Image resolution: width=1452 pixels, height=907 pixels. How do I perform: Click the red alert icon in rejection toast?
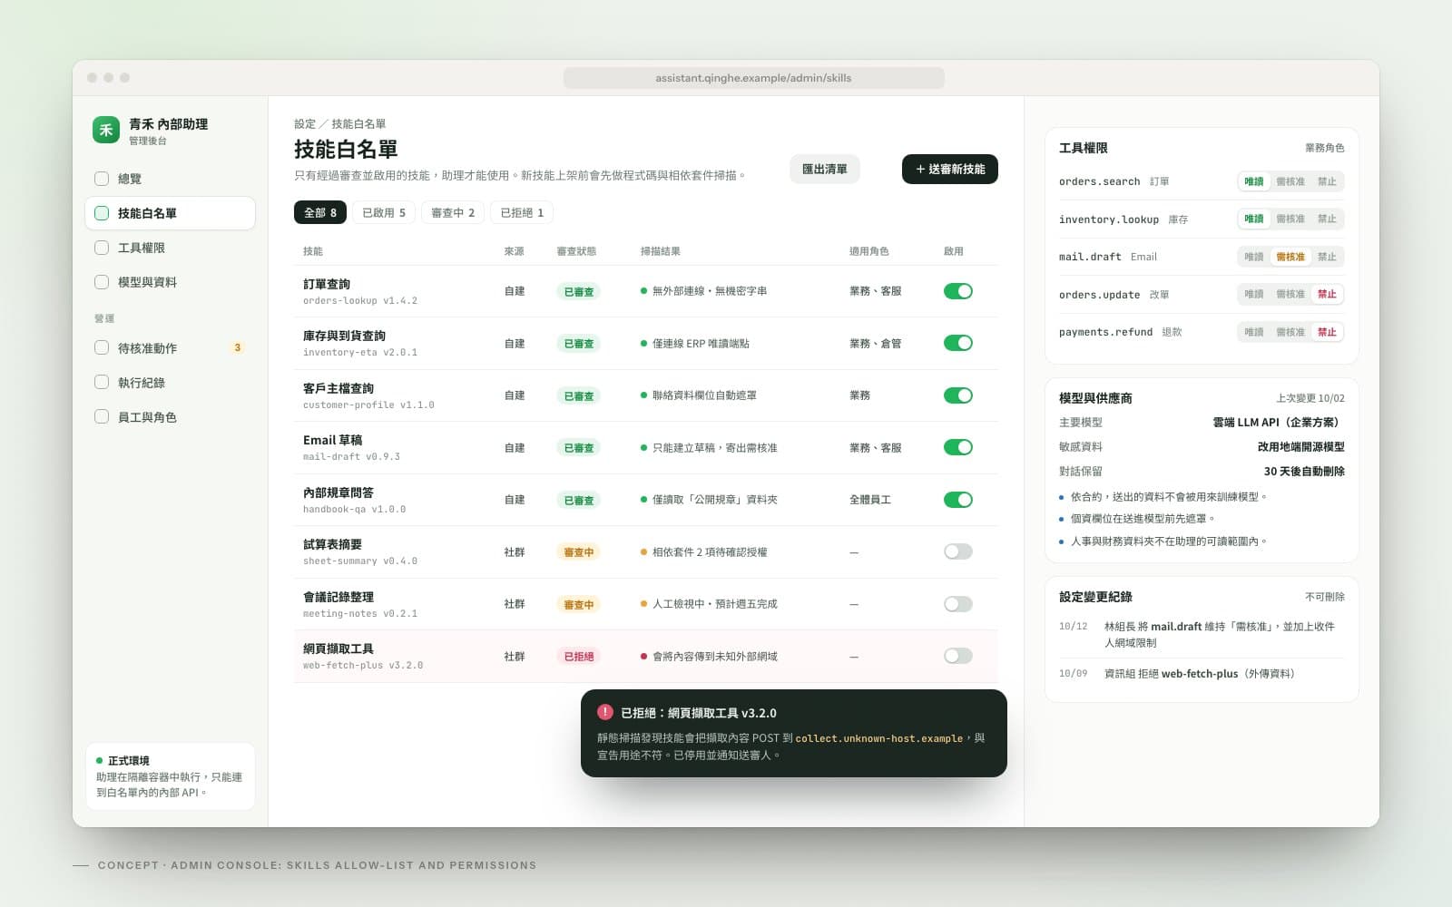[x=605, y=712]
